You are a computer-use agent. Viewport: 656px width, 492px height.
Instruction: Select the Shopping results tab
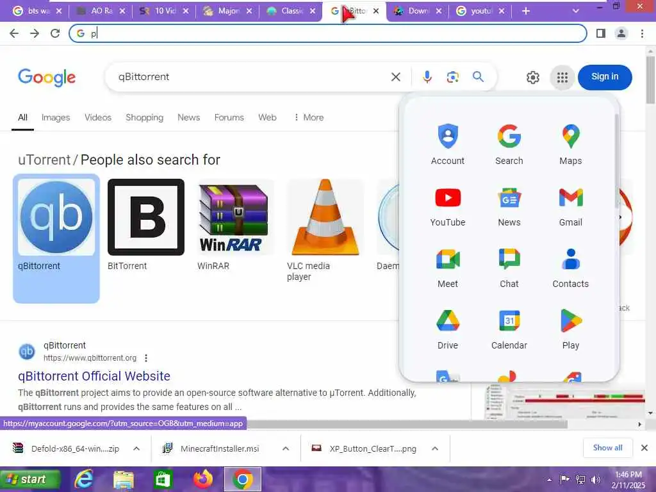[144, 118]
